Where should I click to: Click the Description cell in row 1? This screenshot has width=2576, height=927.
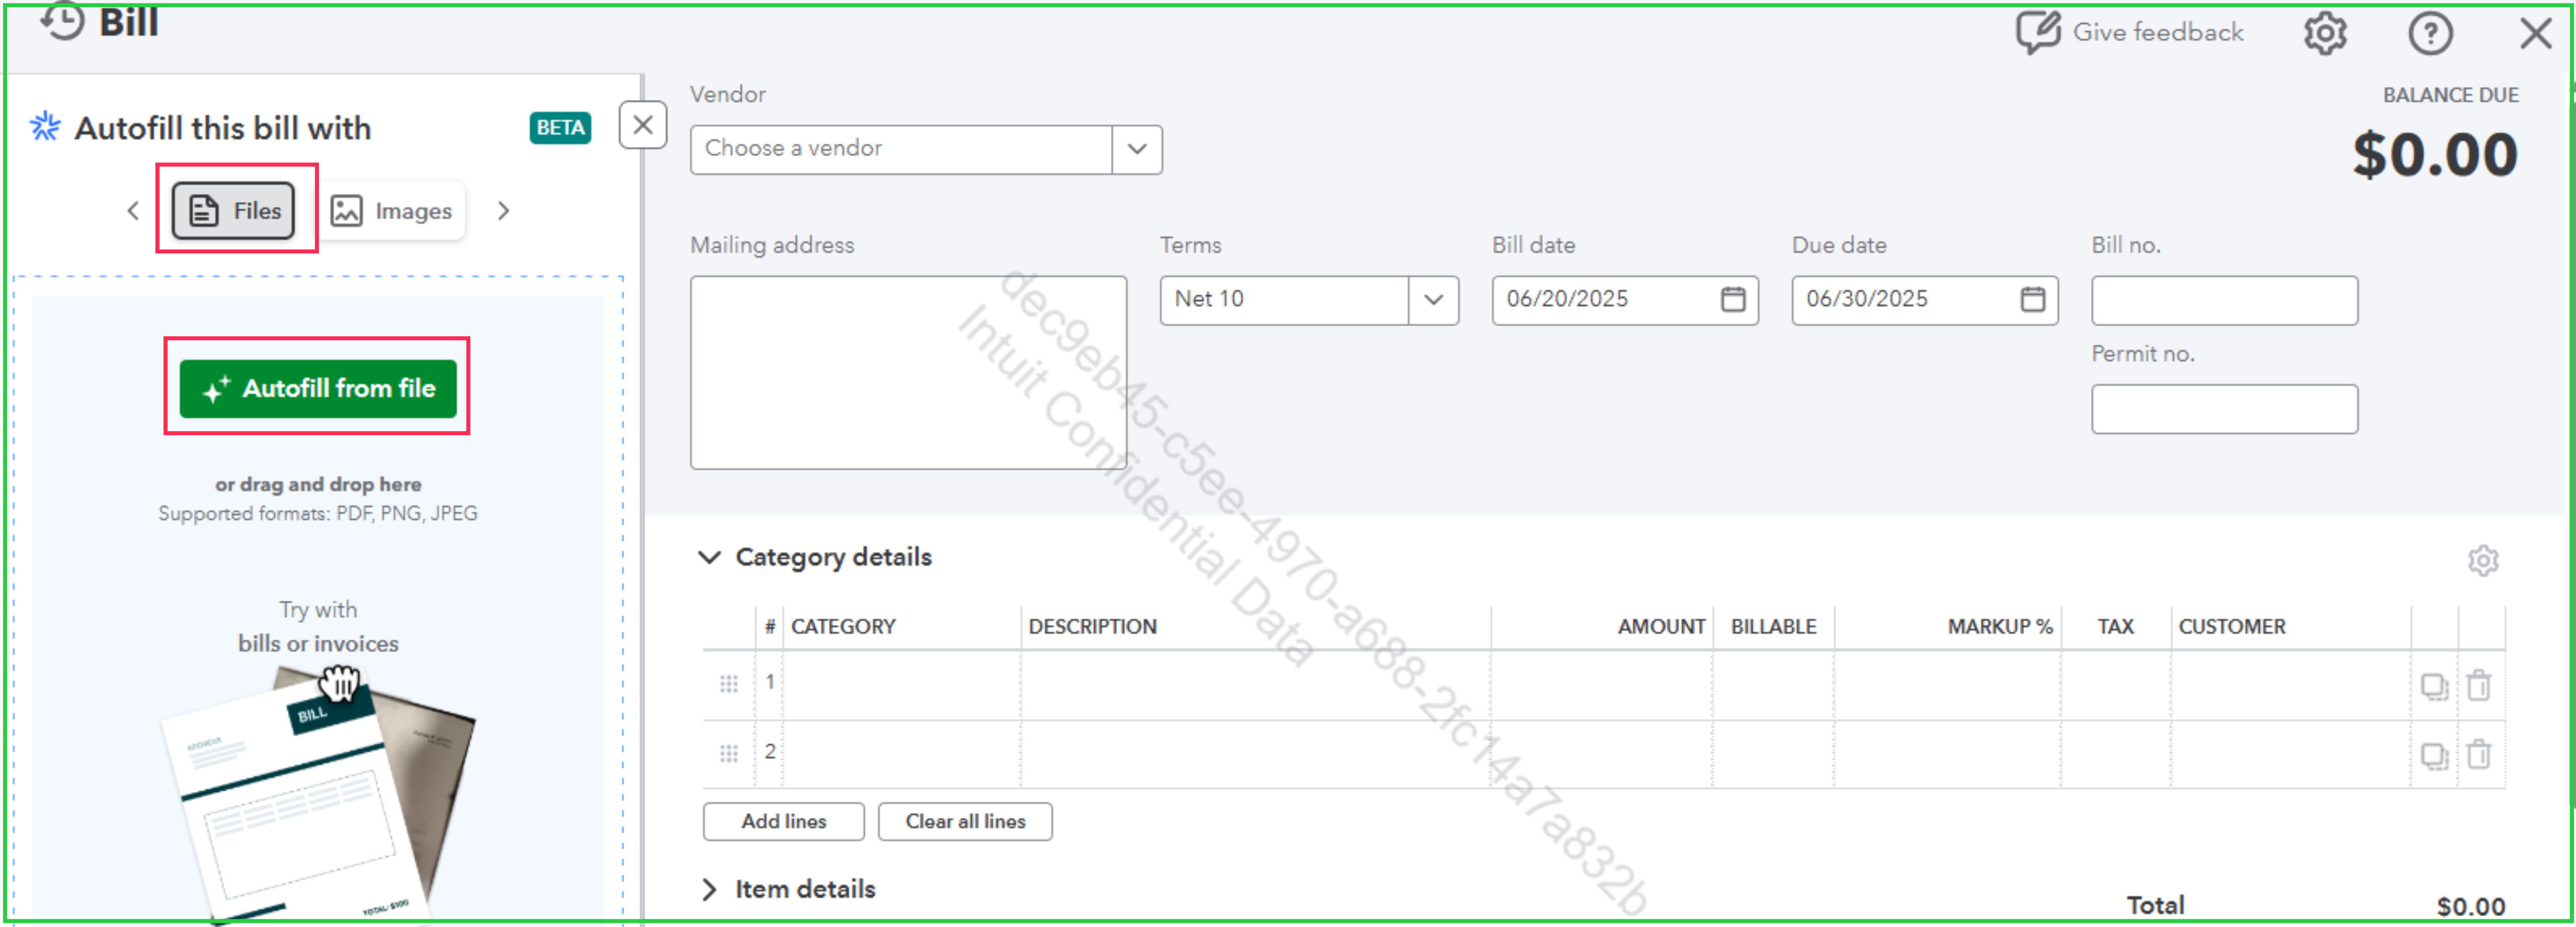tap(1256, 685)
